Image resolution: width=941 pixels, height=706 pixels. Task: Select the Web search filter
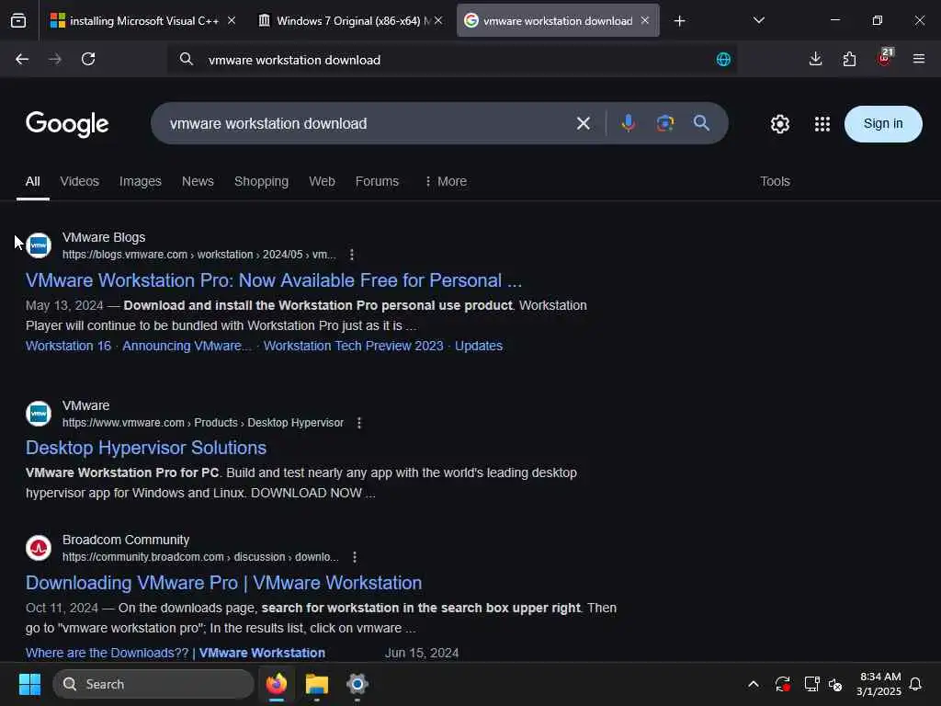tap(322, 181)
